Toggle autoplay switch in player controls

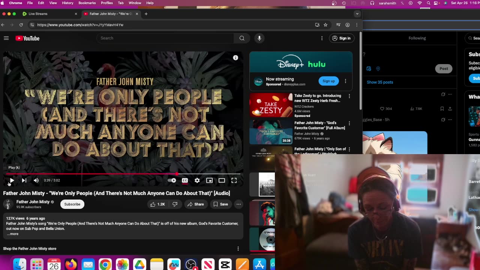coord(172,180)
